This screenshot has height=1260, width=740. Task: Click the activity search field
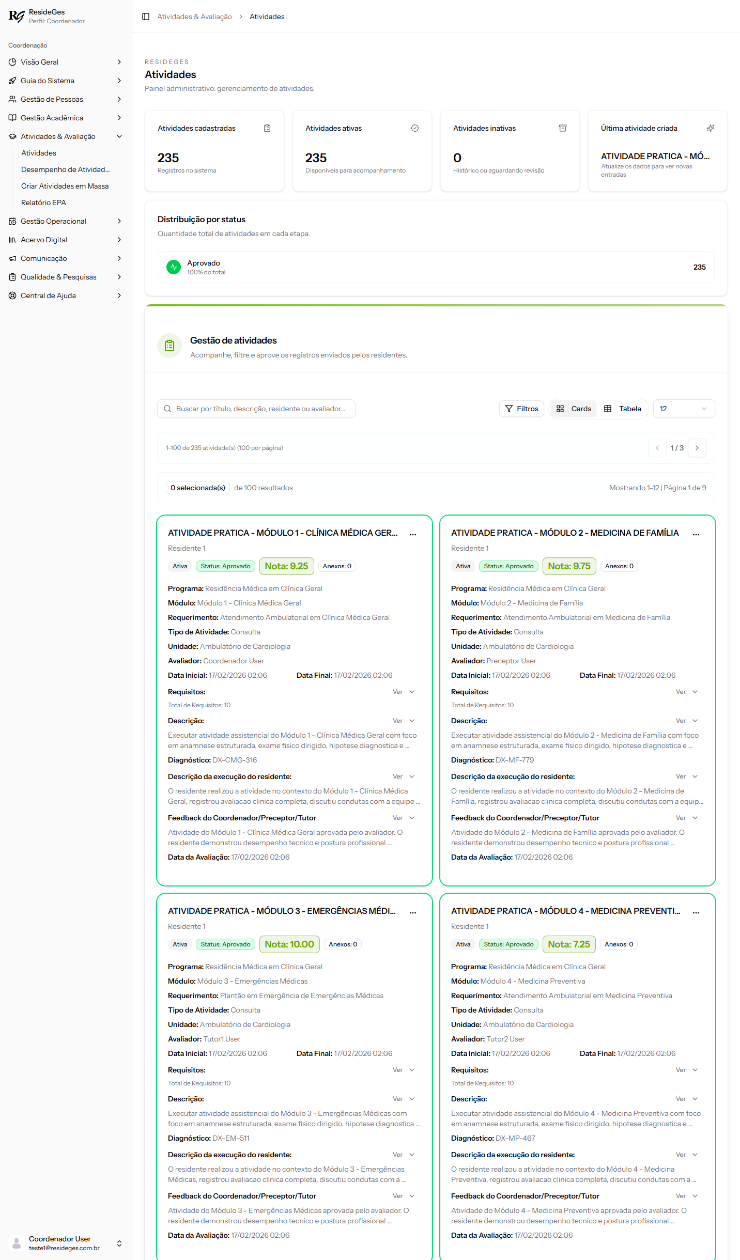[256, 409]
